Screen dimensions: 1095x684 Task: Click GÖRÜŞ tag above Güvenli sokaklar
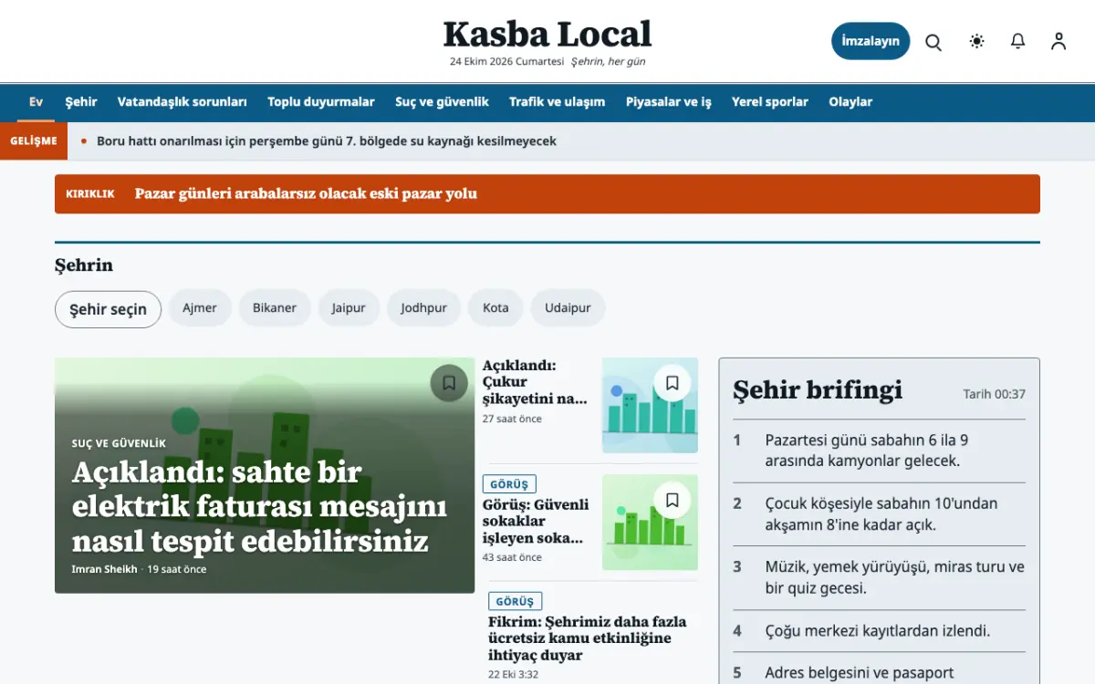click(x=509, y=484)
